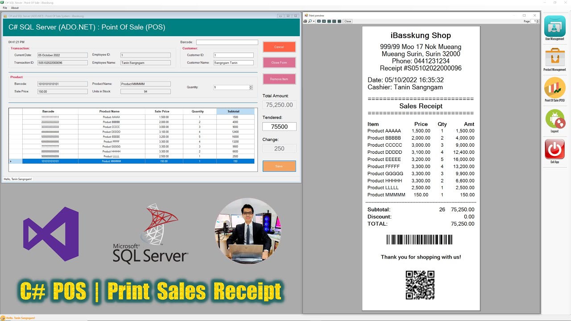Click the Quantity spinner arrows
571x321 pixels.
251,87
